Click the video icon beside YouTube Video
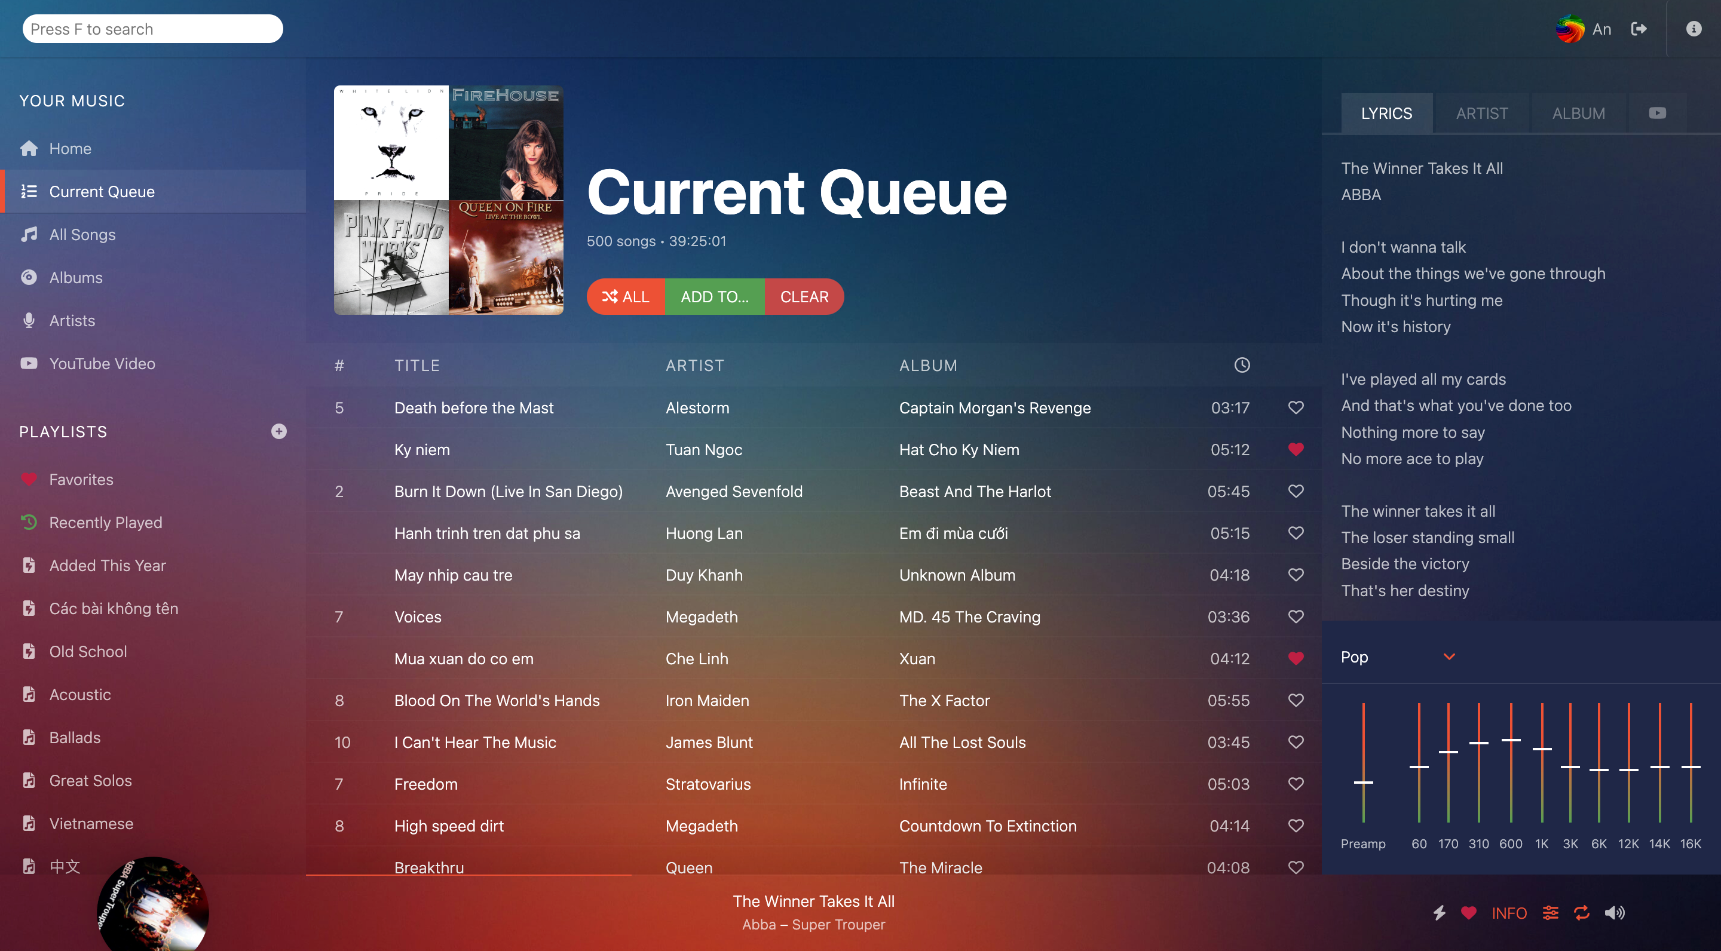The image size is (1721, 951). 29,363
